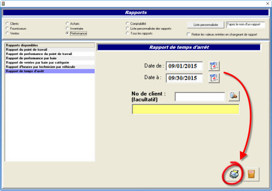Open calendar picker for Date à

214,78
